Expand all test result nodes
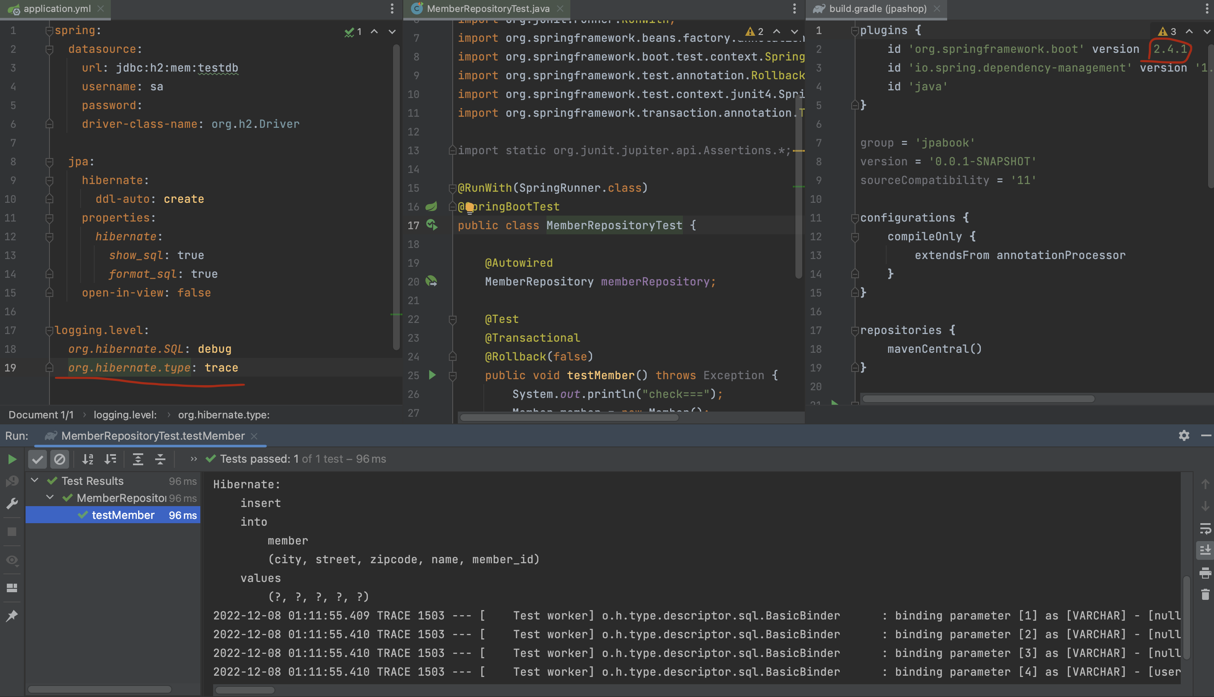This screenshot has height=697, width=1214. [138, 459]
